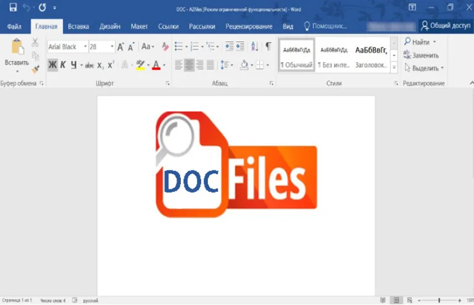Open the Абзац dialog launcher
The image size is (474, 305).
[271, 83]
